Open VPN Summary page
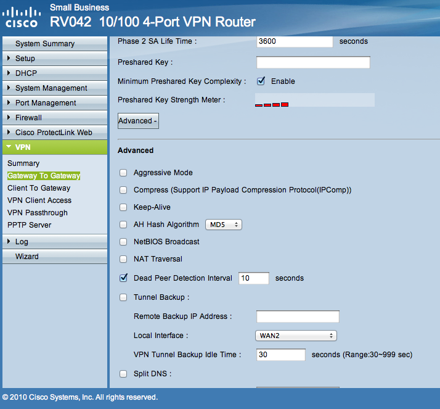The height and width of the screenshot is (409, 440). pyautogui.click(x=23, y=163)
